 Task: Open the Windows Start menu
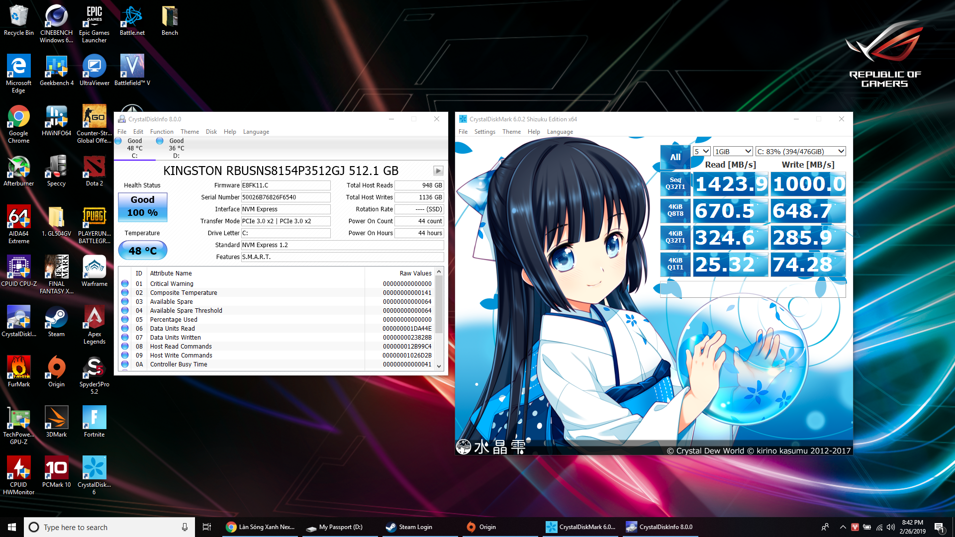click(12, 527)
